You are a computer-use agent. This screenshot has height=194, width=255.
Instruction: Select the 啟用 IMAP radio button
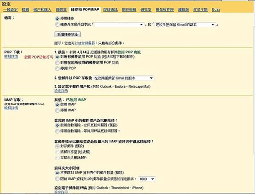pos(57,105)
